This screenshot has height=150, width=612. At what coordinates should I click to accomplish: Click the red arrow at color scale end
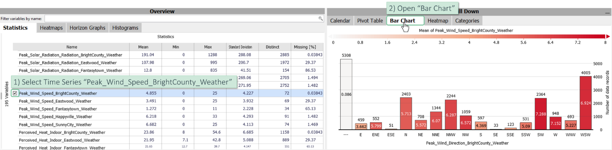(608, 36)
